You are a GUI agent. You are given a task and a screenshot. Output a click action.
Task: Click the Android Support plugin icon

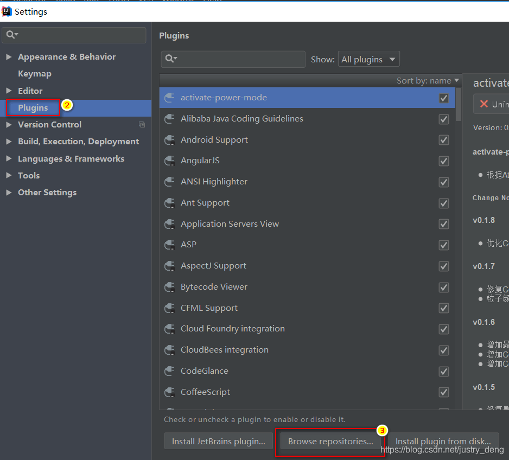click(169, 140)
